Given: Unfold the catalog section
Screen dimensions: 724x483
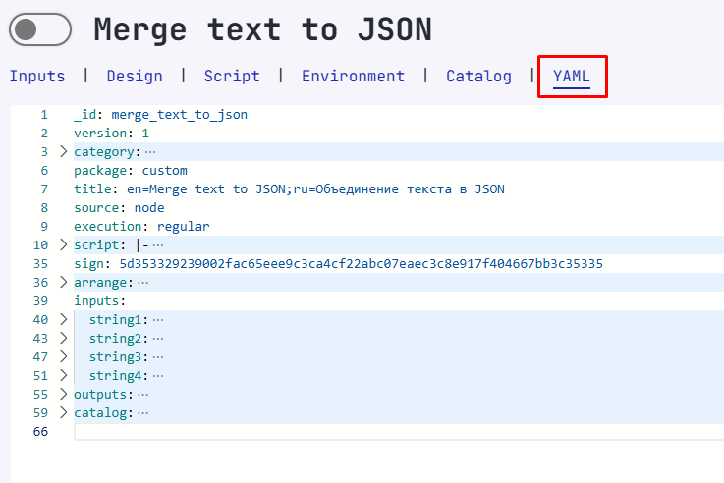Looking at the screenshot, I should coord(64,413).
